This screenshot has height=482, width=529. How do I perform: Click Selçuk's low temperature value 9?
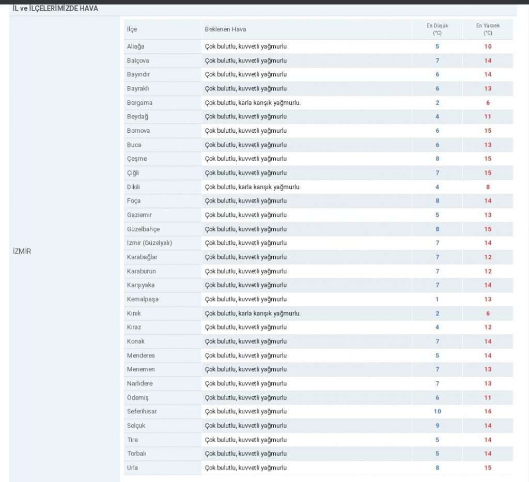437,426
